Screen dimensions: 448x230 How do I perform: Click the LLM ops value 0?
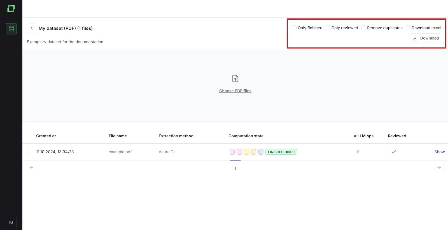tap(358, 152)
